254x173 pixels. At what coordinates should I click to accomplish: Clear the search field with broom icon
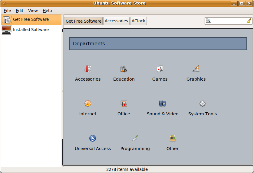click(x=249, y=21)
